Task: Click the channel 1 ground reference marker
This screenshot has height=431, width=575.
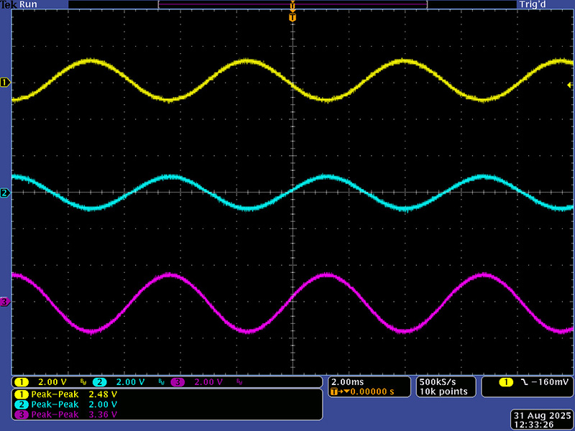Action: [x=5, y=83]
